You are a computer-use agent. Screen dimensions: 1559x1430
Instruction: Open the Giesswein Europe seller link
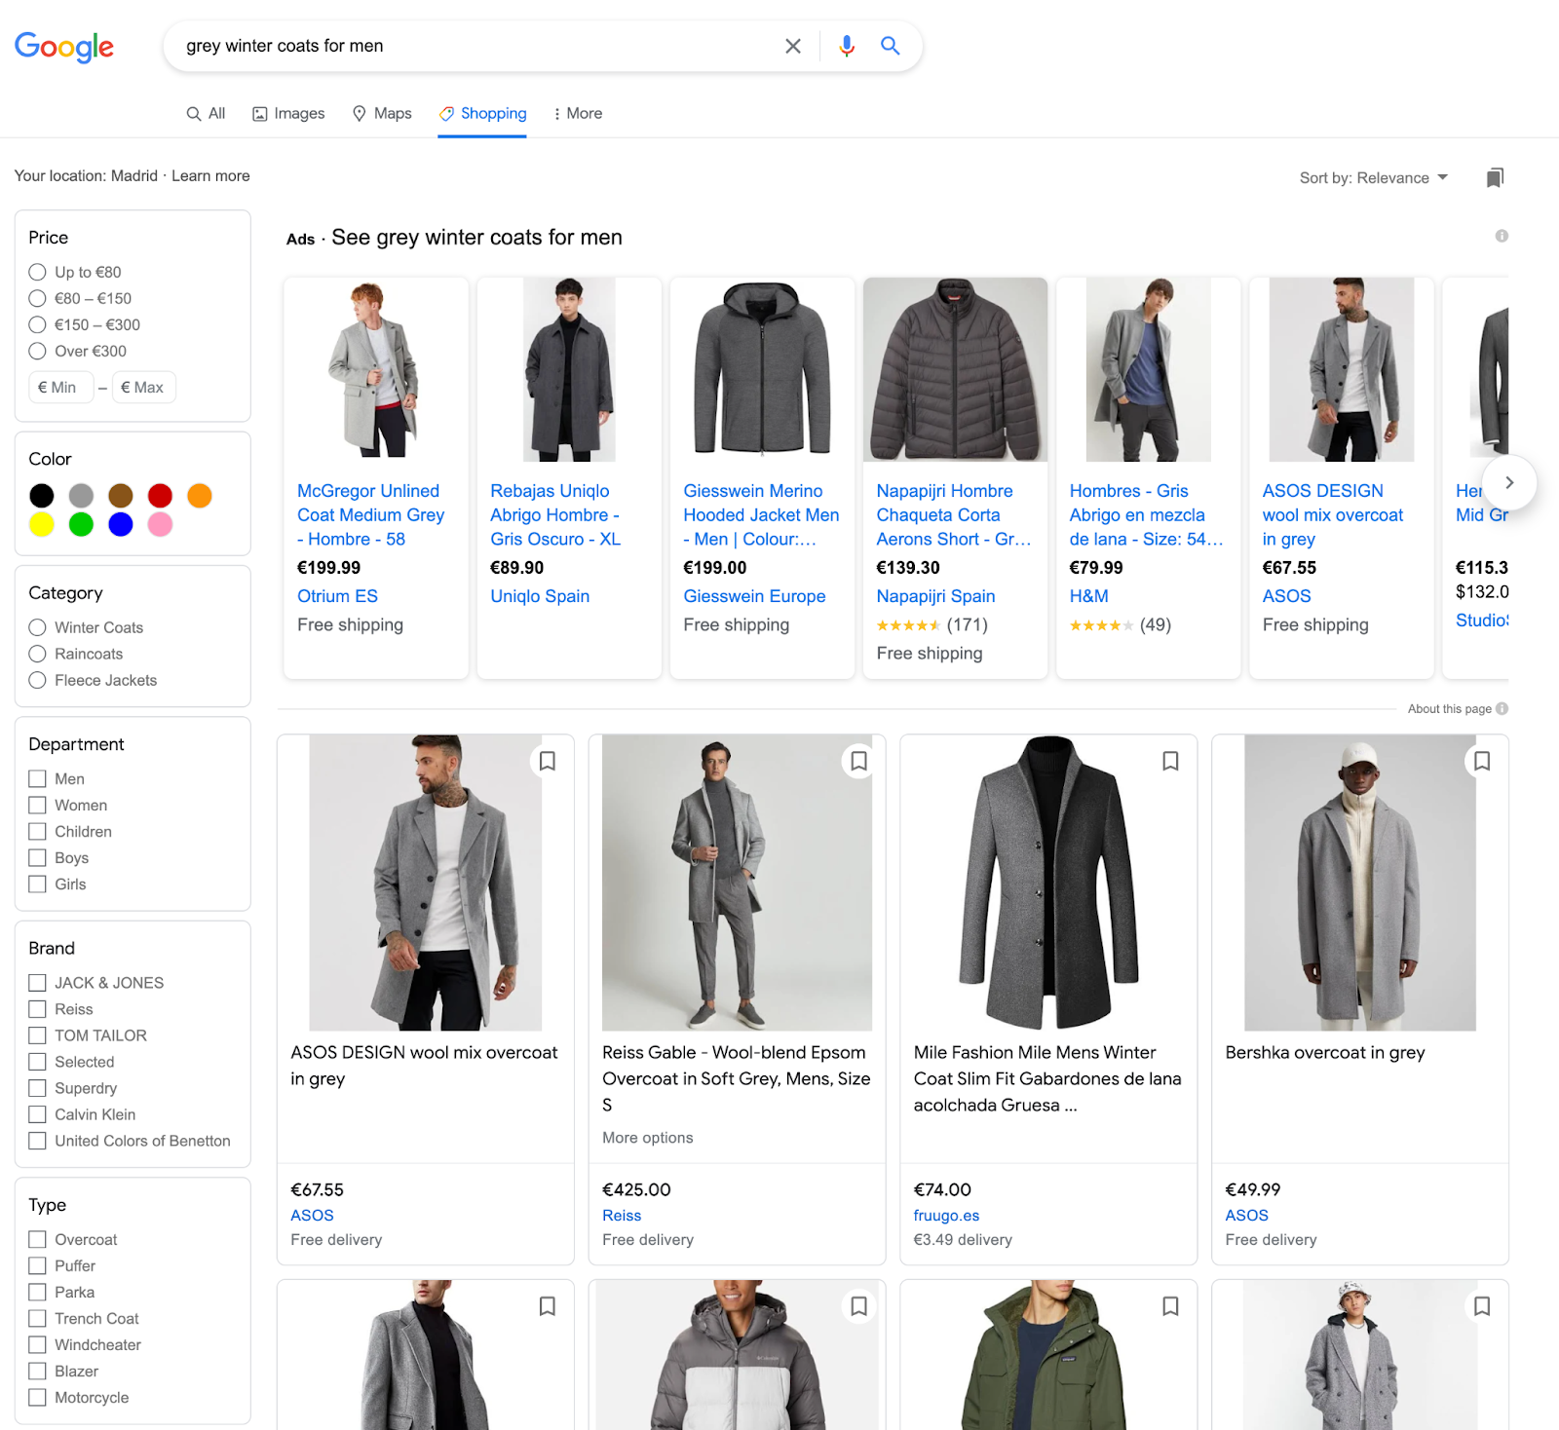(x=754, y=596)
